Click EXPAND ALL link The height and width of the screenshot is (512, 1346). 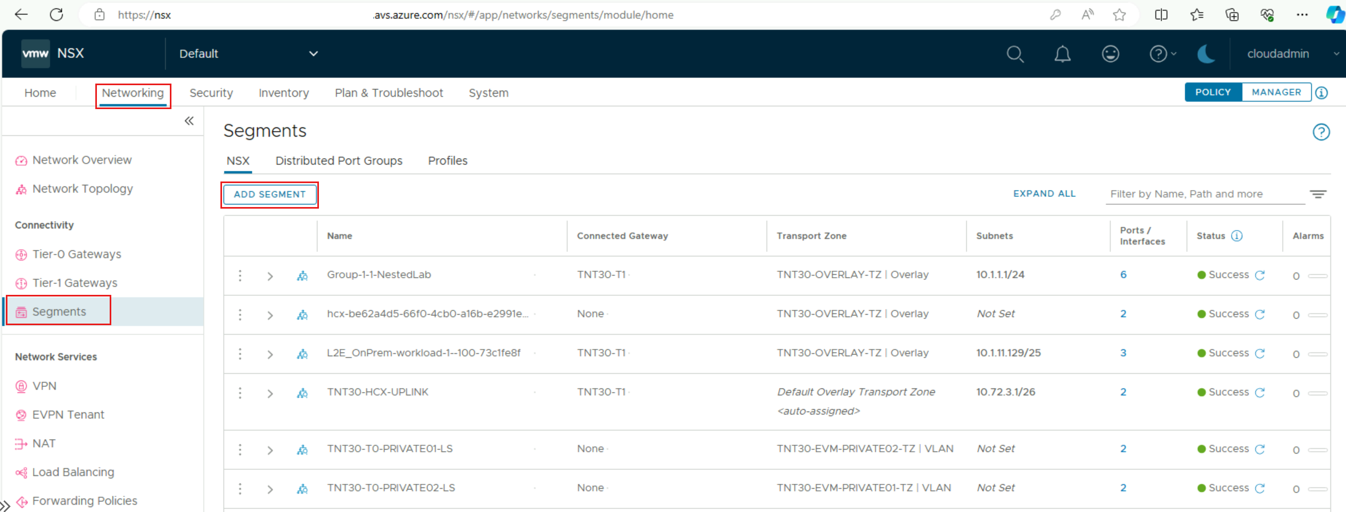coord(1044,194)
